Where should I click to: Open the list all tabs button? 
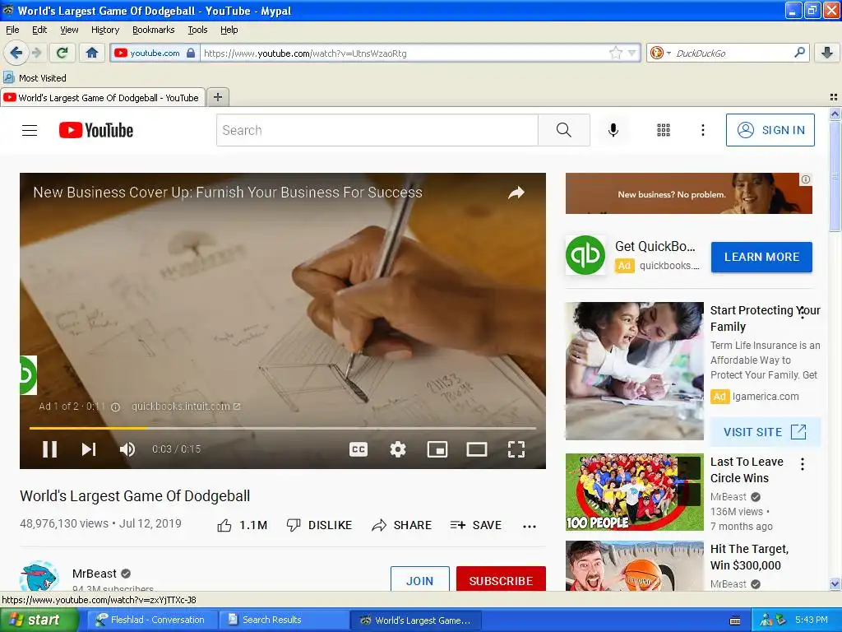(834, 97)
